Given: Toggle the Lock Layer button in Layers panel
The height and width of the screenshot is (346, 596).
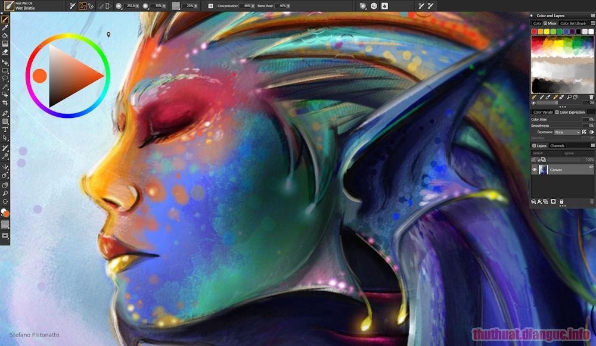Looking at the screenshot, I should tap(561, 202).
